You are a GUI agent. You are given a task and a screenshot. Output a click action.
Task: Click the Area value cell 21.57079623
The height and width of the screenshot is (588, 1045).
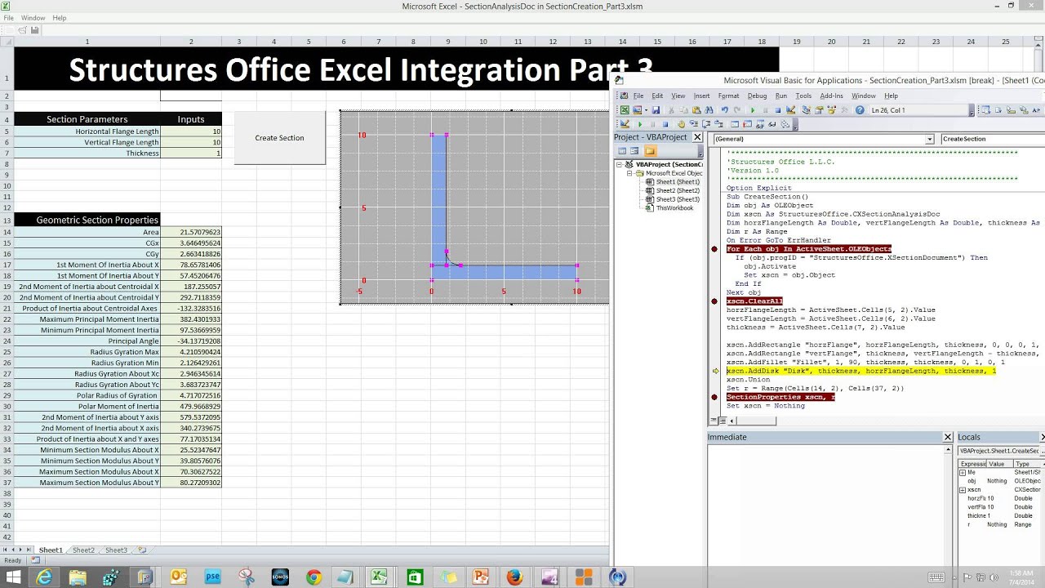[191, 232]
